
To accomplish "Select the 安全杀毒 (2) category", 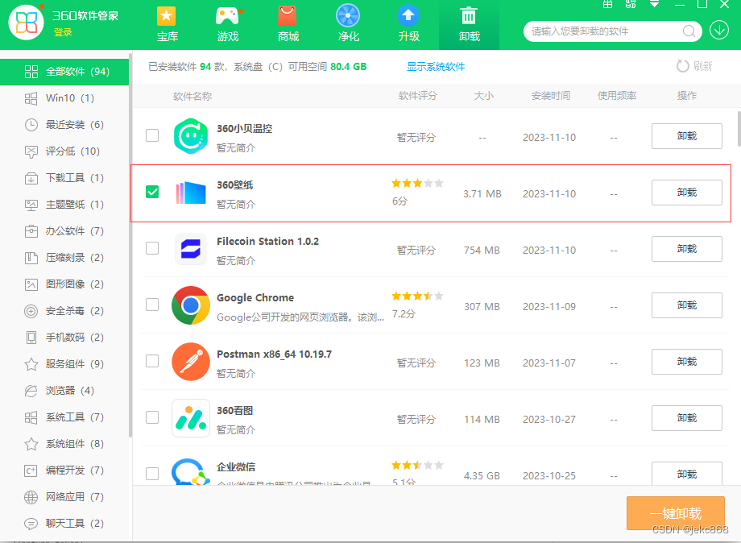I will click(64, 311).
